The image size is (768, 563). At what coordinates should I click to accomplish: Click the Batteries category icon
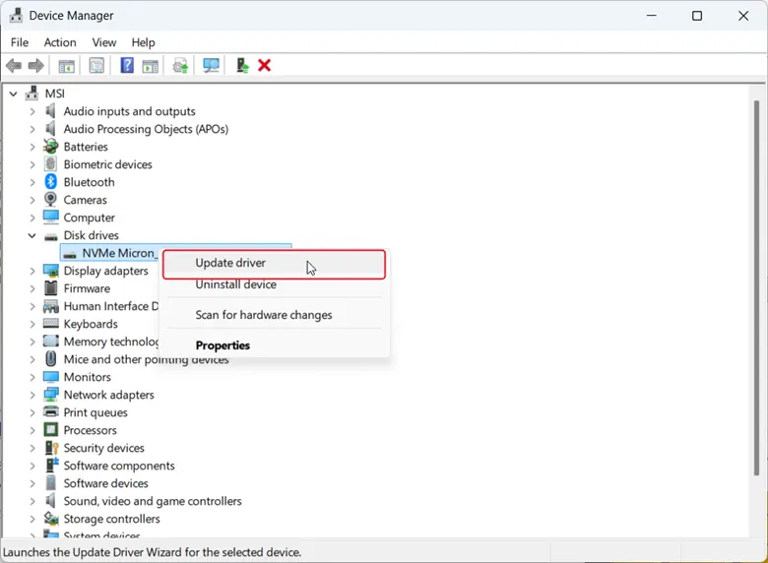(x=50, y=146)
